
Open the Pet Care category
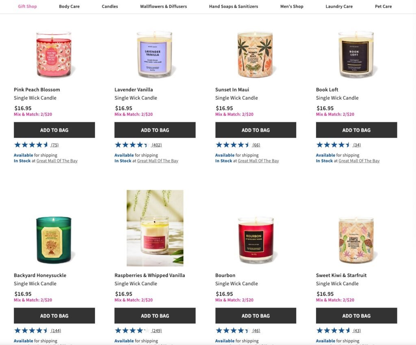[x=383, y=7]
